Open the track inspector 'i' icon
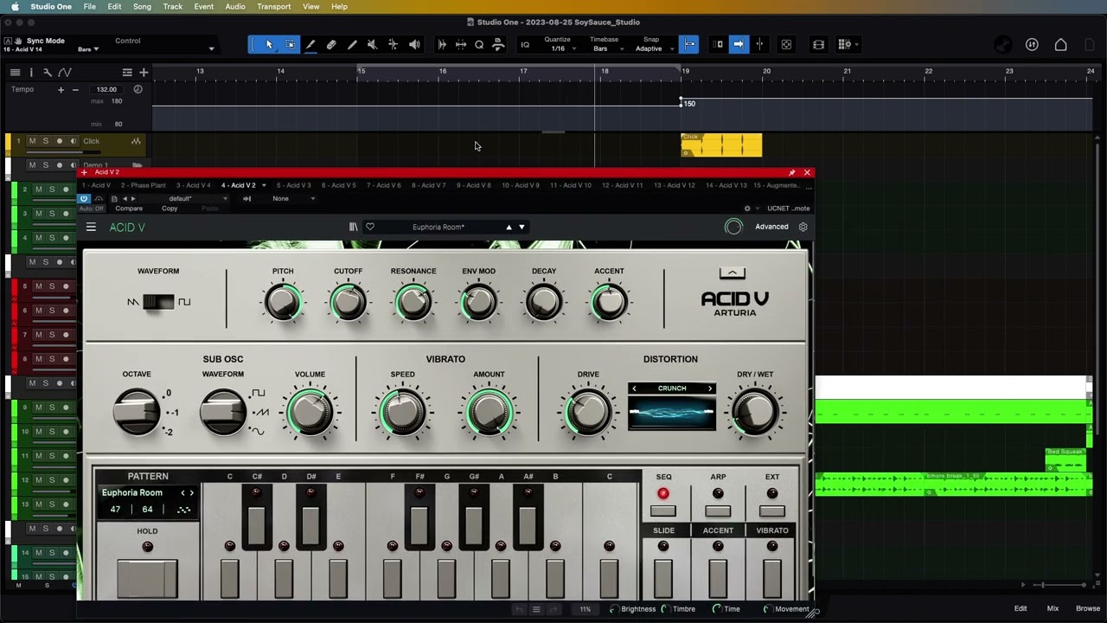Viewport: 1107px width, 623px height. click(31, 72)
